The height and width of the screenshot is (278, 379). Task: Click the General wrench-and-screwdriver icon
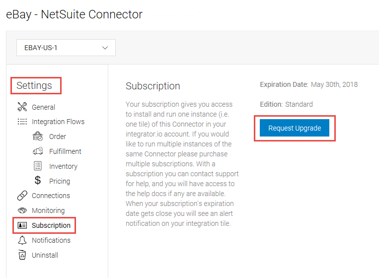(22, 107)
